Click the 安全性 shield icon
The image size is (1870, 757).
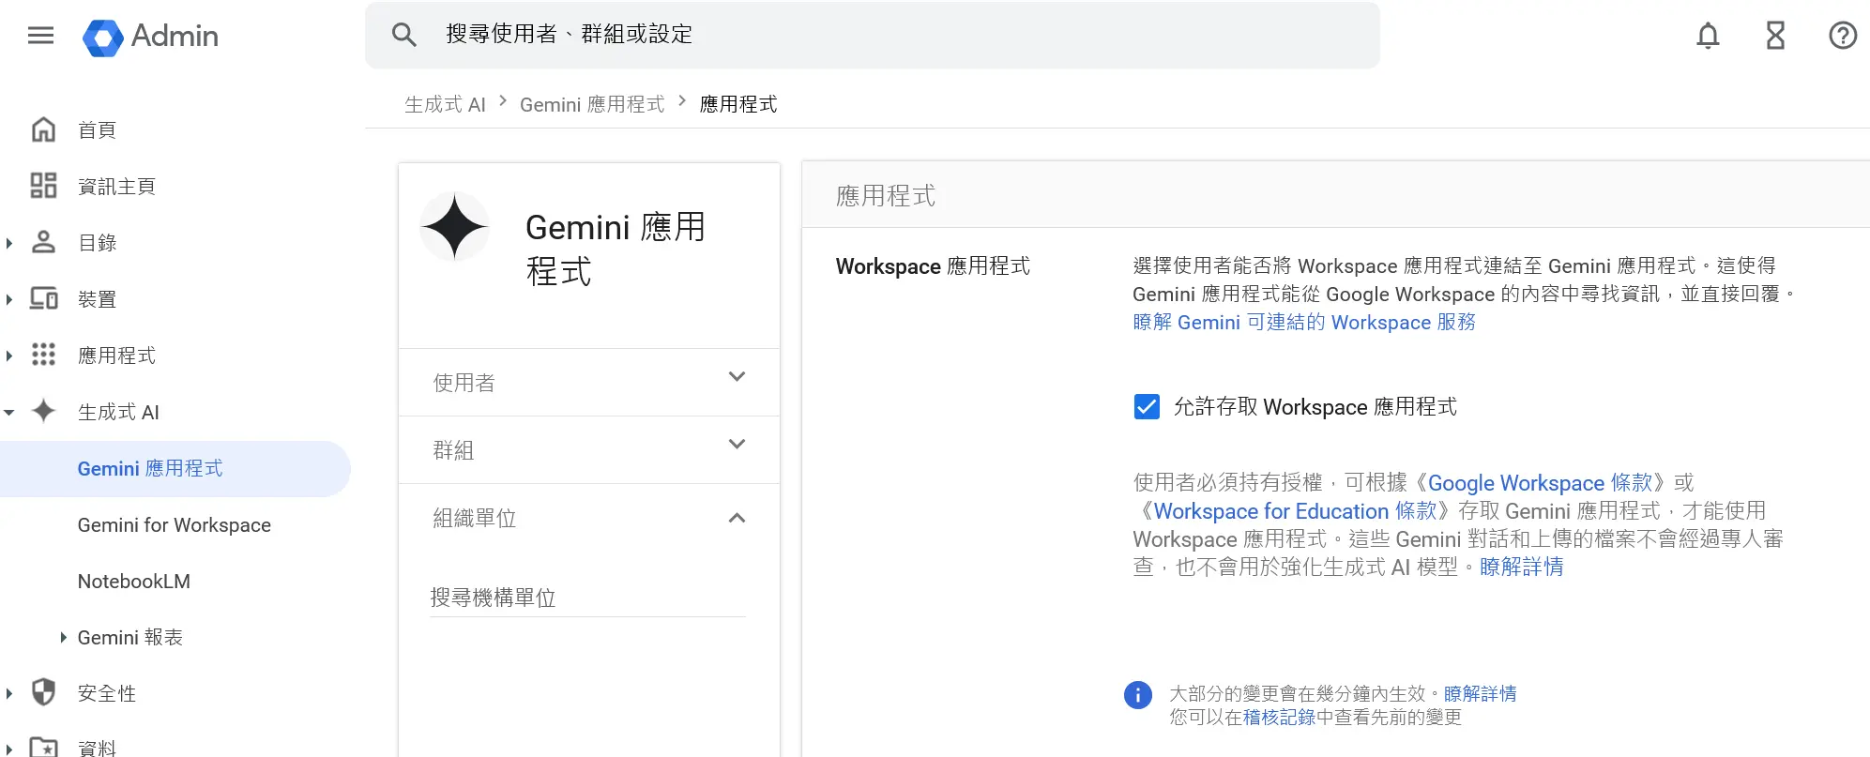tap(43, 692)
